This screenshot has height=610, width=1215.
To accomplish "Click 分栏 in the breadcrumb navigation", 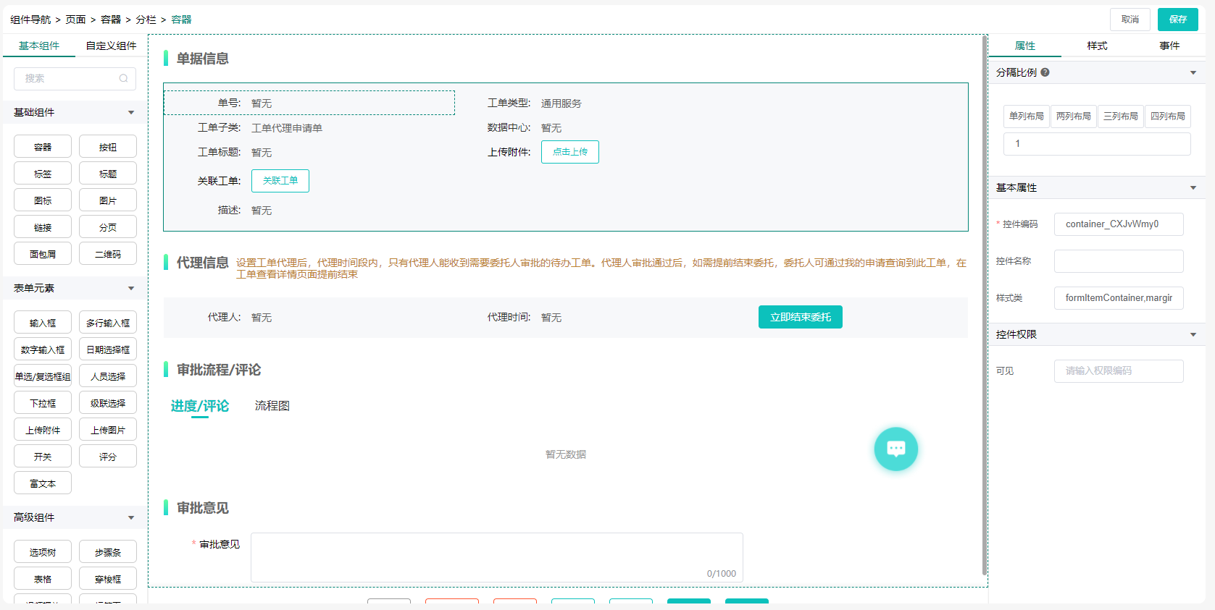I will (x=146, y=20).
